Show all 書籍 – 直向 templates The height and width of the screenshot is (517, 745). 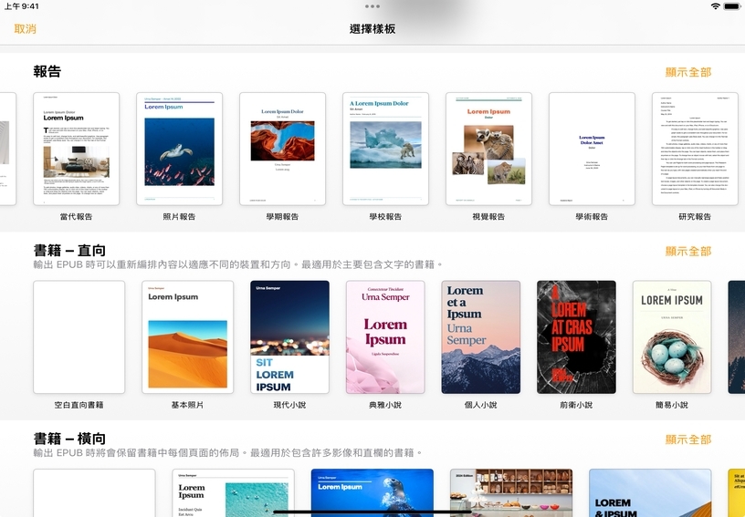(x=687, y=251)
